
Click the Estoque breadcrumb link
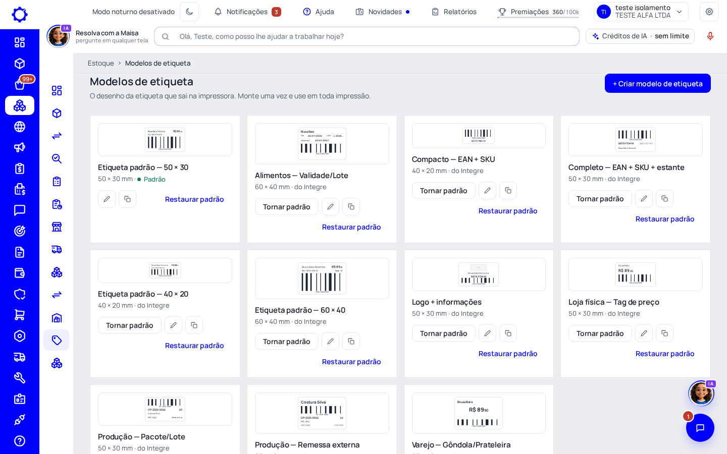pos(101,63)
